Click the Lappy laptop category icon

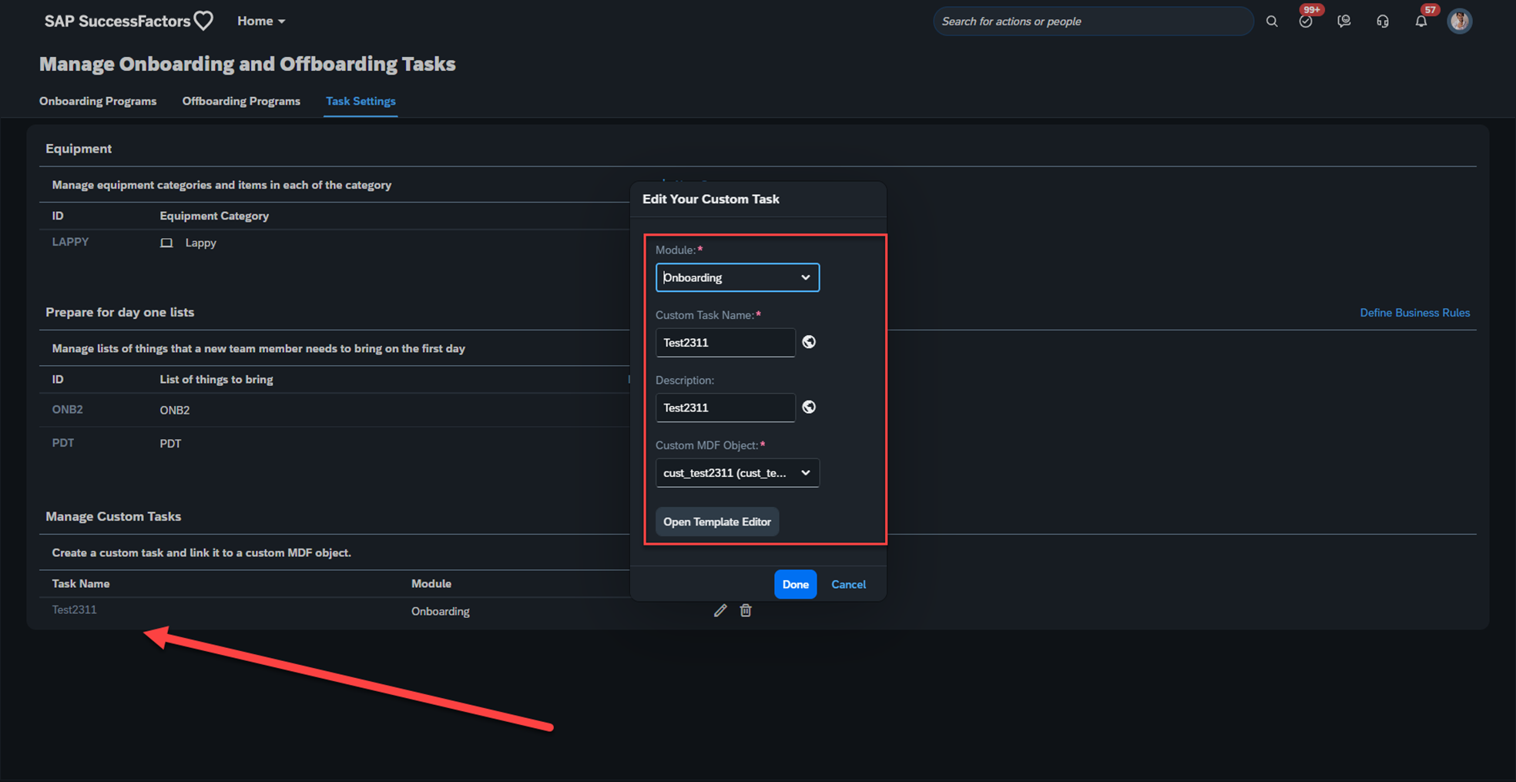(166, 243)
